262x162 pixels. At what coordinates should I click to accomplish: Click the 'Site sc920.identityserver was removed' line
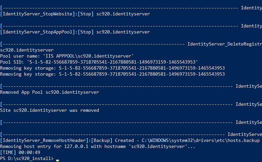click(50, 110)
